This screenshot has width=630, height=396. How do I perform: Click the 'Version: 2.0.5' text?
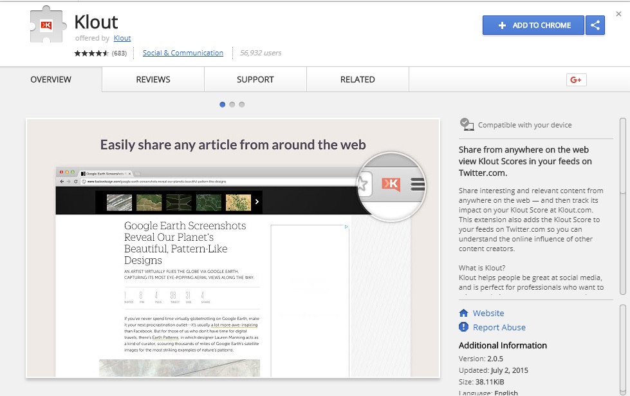(481, 359)
